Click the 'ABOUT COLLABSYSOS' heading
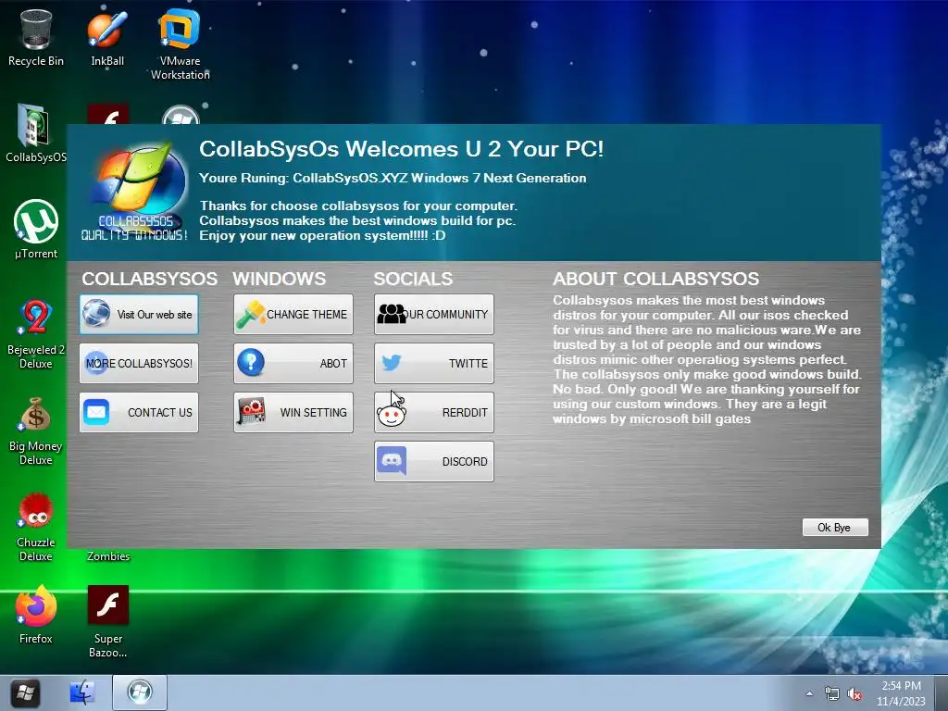The image size is (948, 711). 656,279
